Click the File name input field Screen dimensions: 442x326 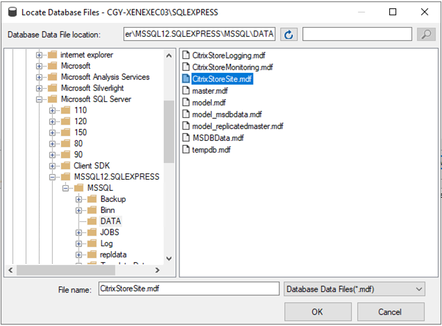[189, 289]
